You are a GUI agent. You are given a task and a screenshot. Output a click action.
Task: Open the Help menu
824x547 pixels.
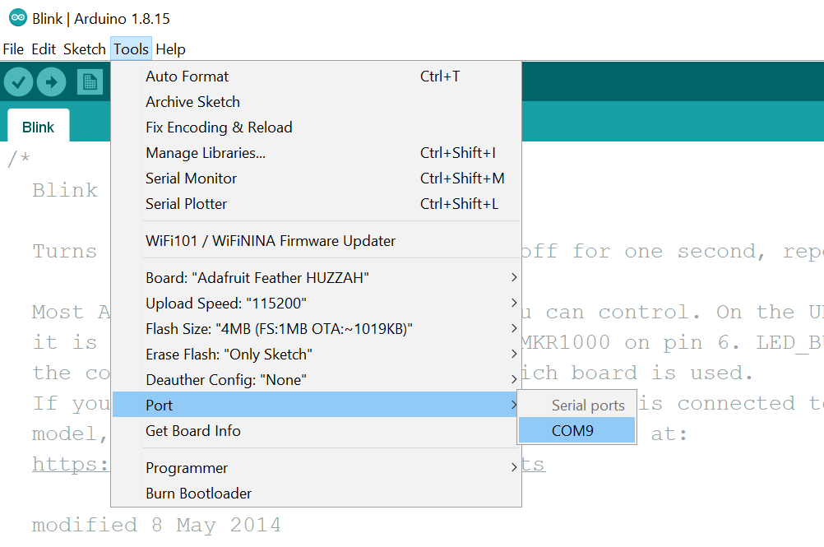pyautogui.click(x=170, y=49)
